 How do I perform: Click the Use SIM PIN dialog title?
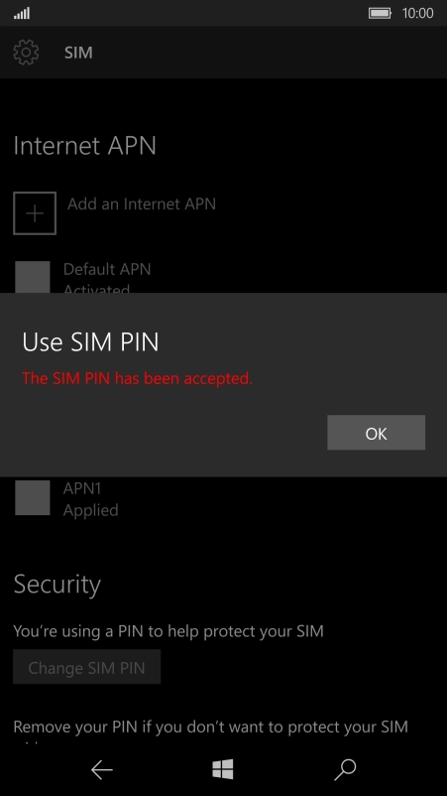pyautogui.click(x=91, y=342)
